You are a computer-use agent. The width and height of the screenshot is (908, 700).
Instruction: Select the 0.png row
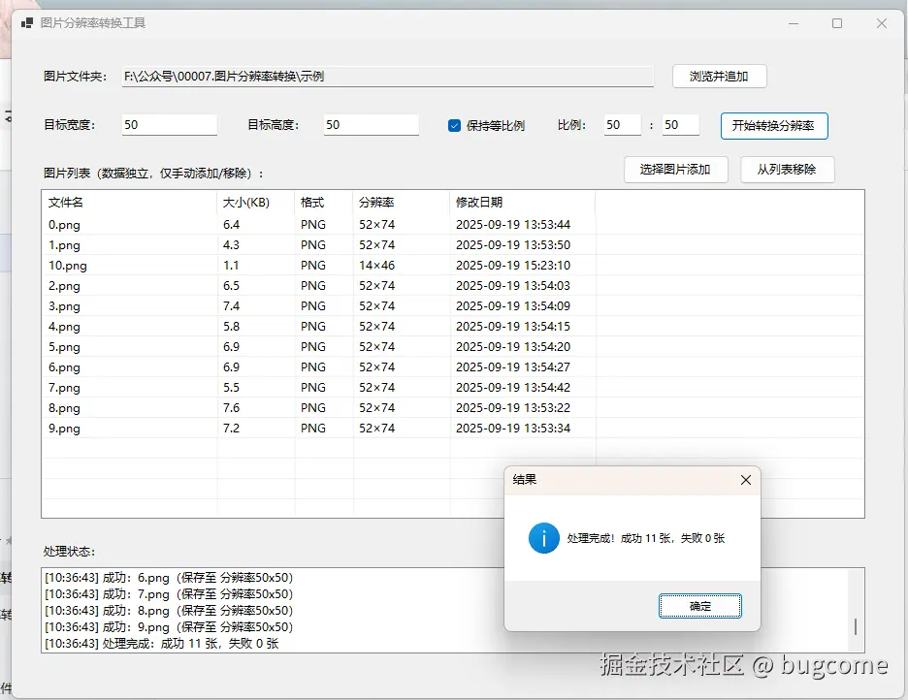453,225
